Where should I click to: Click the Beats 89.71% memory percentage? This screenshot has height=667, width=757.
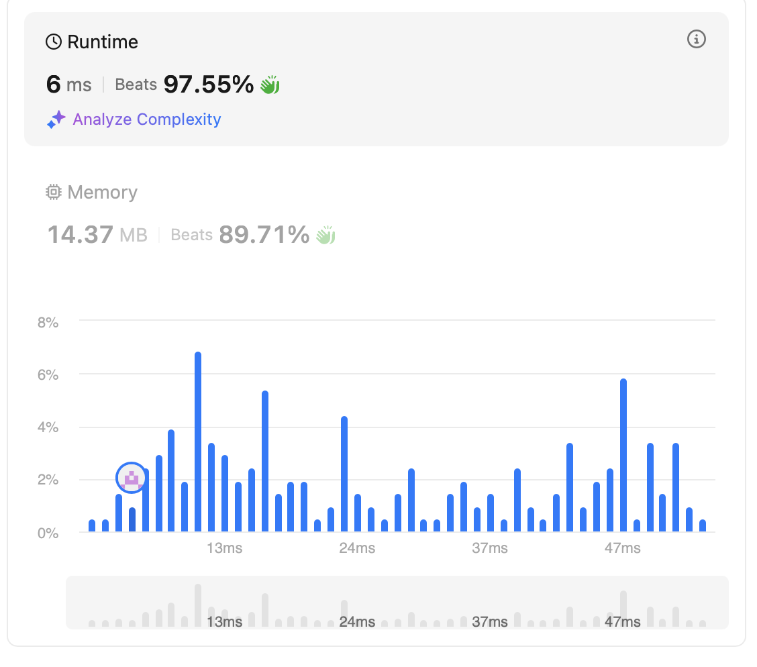pos(240,236)
